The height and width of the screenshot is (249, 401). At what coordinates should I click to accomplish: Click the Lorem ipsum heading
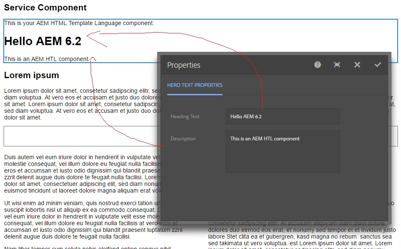31,75
